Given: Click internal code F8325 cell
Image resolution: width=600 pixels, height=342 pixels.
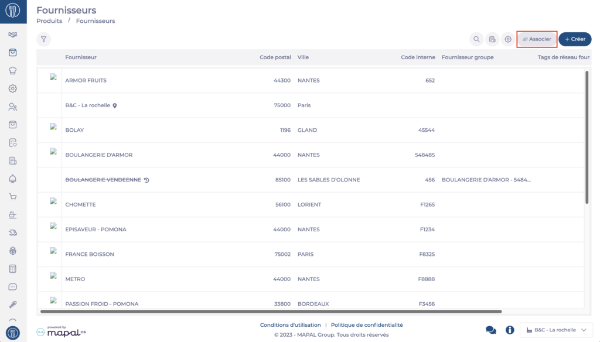Looking at the screenshot, I should pos(427,254).
